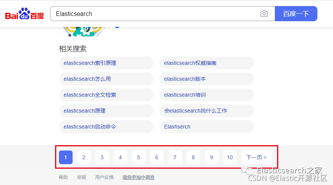Go to results page 4
This screenshot has height=185, width=333.
pos(121,157)
